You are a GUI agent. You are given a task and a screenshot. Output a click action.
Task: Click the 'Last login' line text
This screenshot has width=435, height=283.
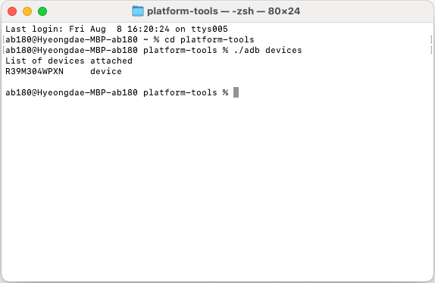pos(117,29)
